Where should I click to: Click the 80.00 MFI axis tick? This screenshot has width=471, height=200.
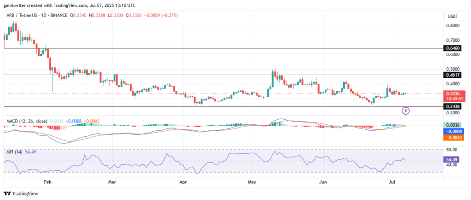pyautogui.click(x=452, y=150)
